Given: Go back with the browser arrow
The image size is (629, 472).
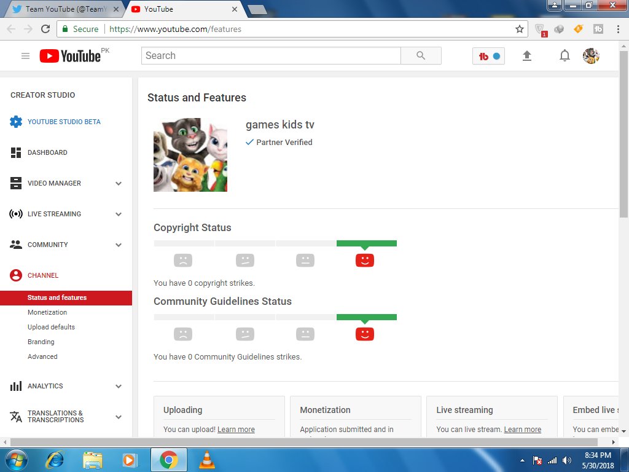Looking at the screenshot, I should pos(11,29).
